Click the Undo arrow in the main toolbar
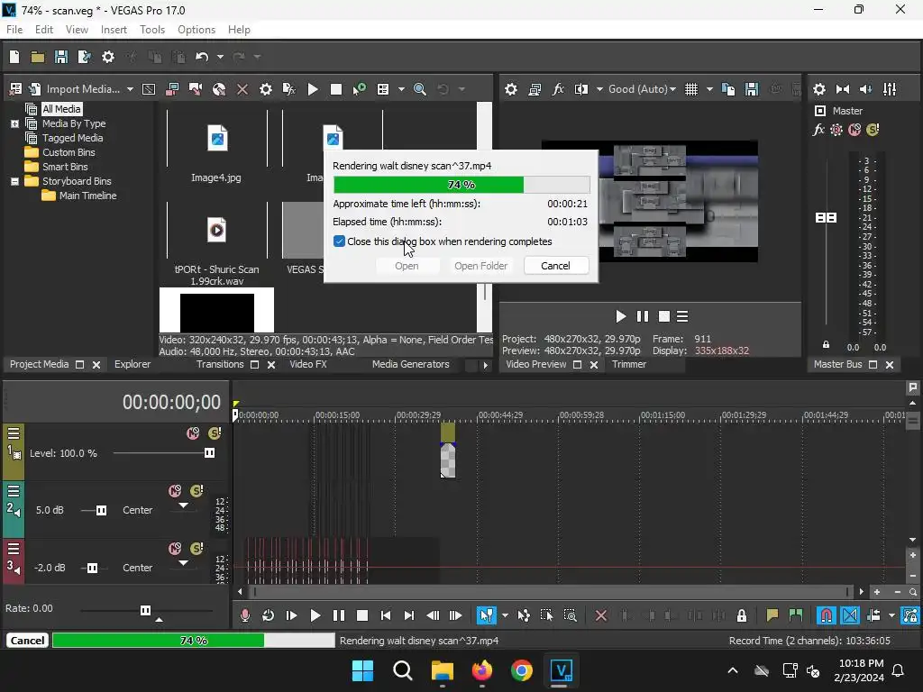 202,57
